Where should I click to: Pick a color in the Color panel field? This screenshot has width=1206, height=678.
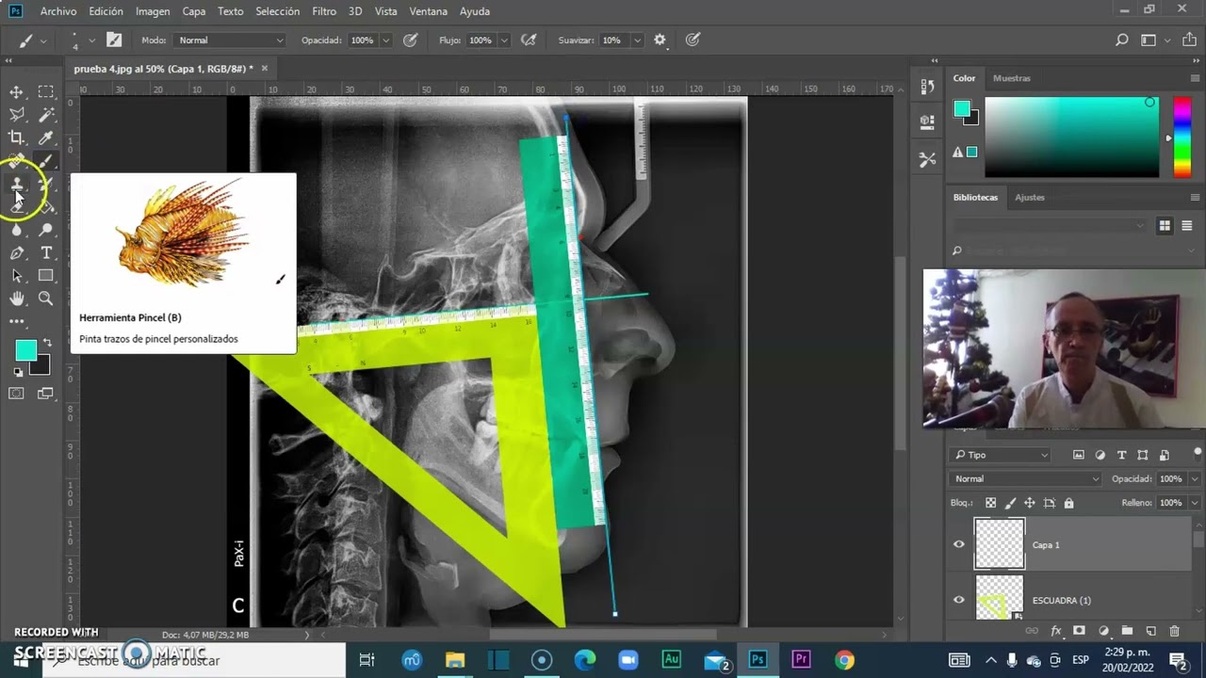pyautogui.click(x=1072, y=137)
